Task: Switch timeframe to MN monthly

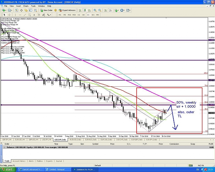Action: (97, 15)
